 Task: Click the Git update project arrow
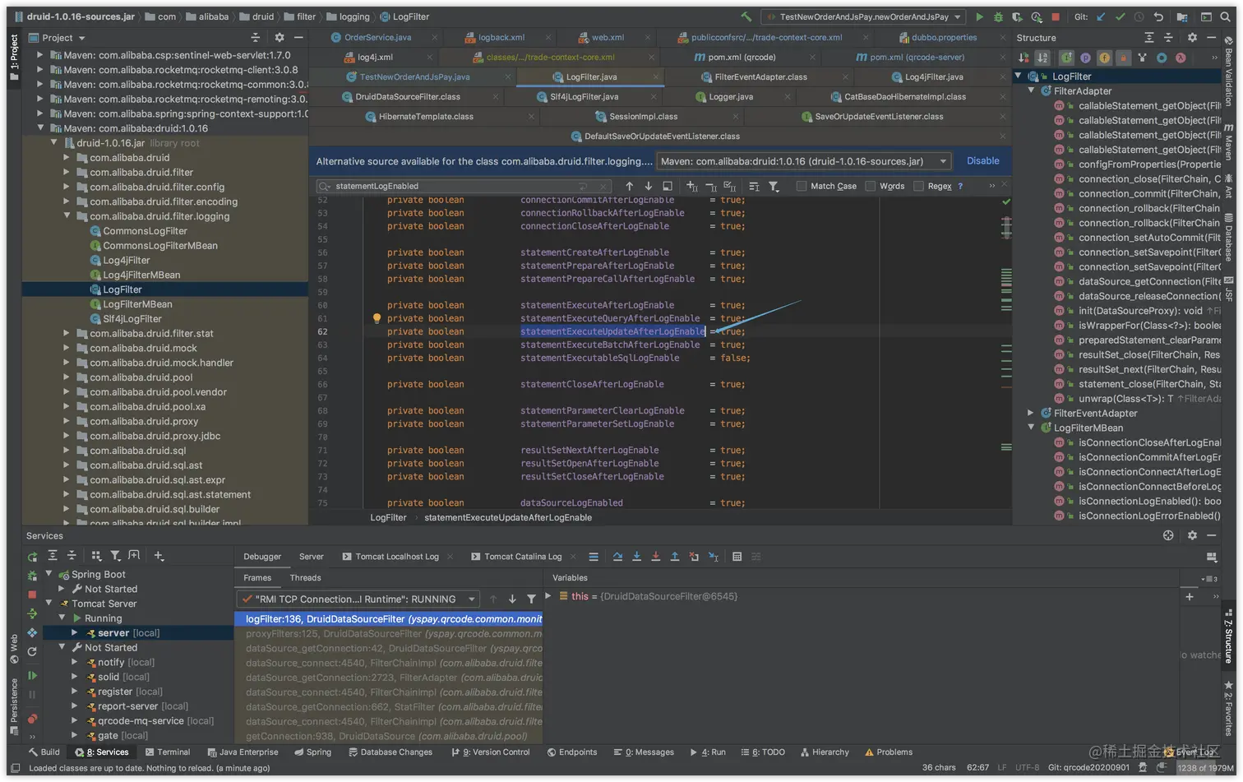click(1101, 16)
